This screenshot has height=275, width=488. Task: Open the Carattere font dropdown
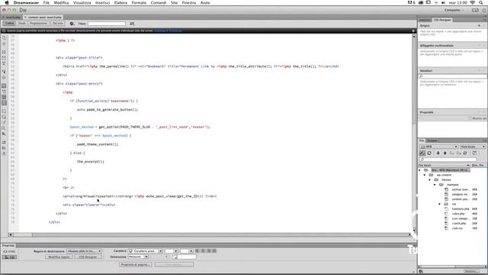pos(146,251)
